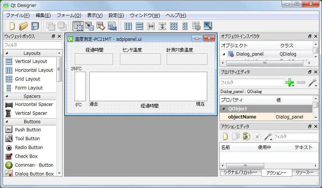
Task: Click the paste action icon
Action: click(x=247, y=136)
